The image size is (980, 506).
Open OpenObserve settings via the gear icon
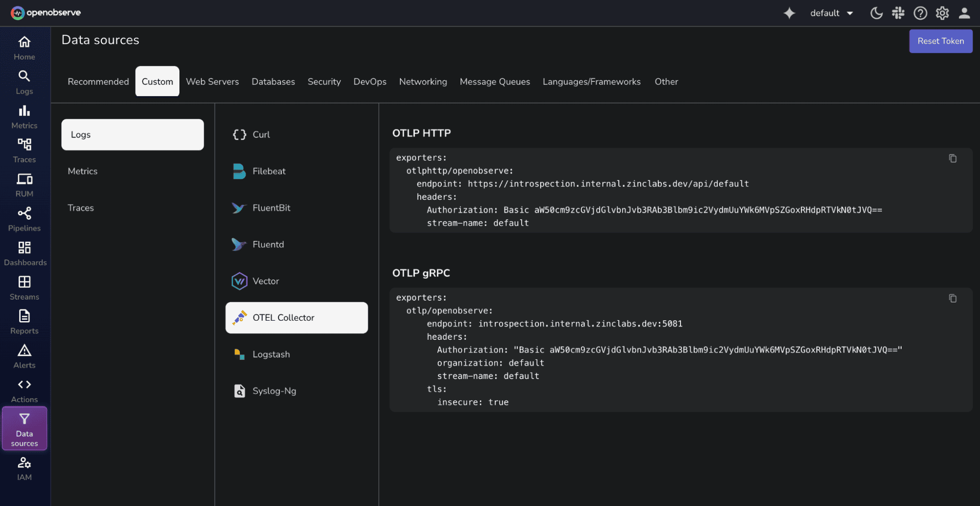coord(942,13)
